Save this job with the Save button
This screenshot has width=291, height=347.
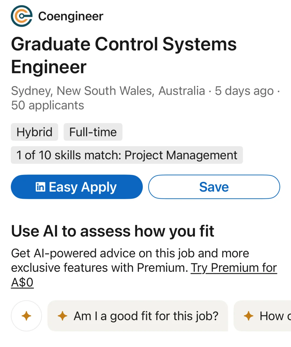pos(214,187)
